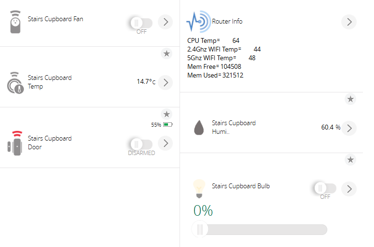Favorite the Stairs Cupboard Temp card star
This screenshot has height=247, width=374.
tap(167, 53)
